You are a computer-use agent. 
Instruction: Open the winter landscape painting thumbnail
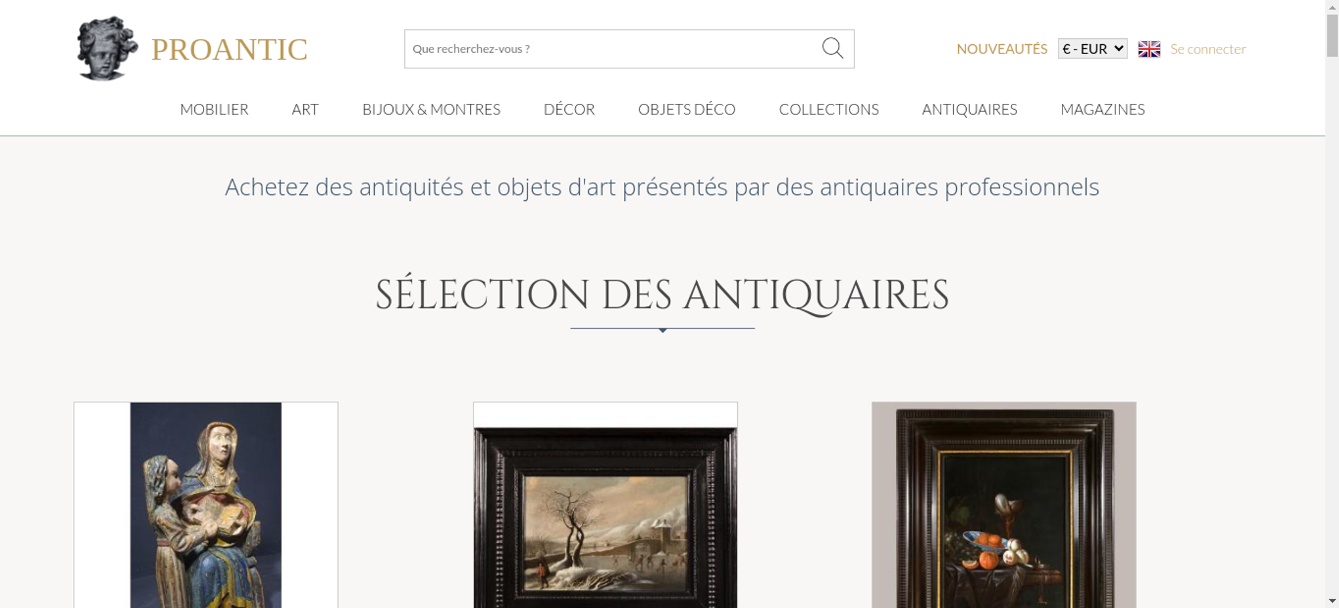point(605,505)
